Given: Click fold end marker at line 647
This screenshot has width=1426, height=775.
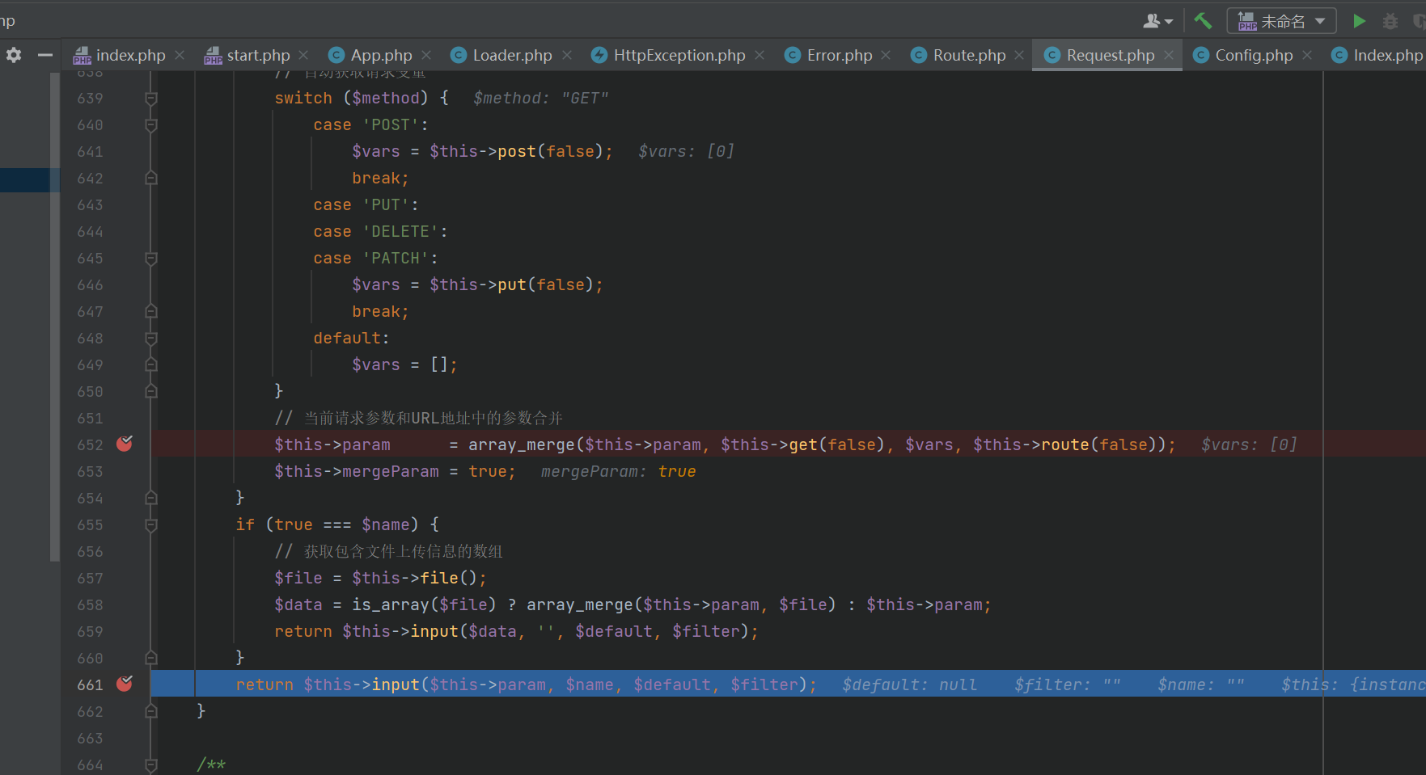Looking at the screenshot, I should click(x=150, y=311).
